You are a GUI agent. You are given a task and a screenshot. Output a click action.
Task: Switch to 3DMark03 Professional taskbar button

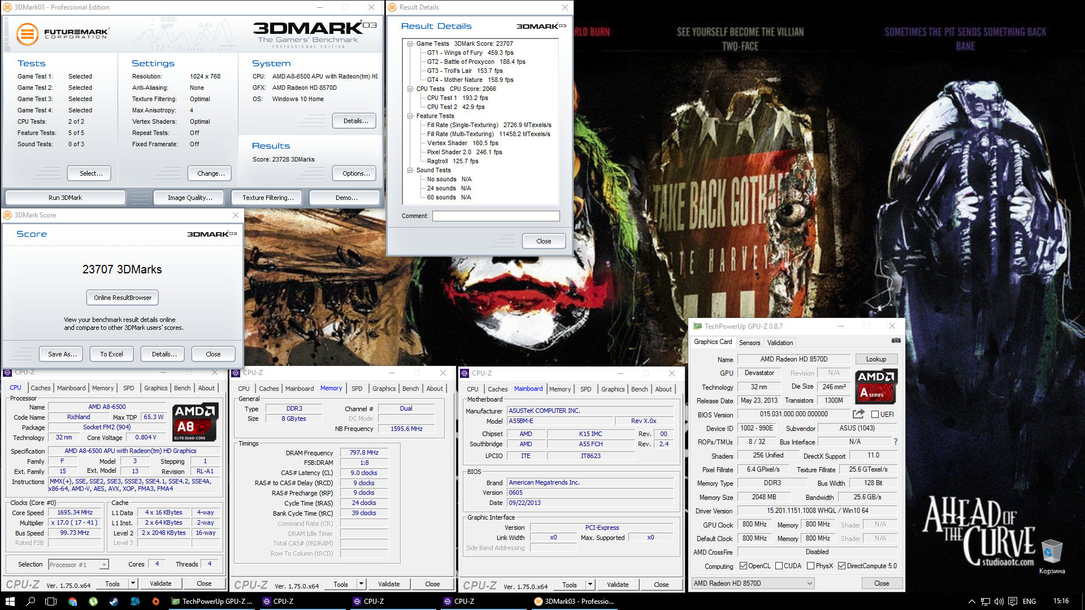pyautogui.click(x=575, y=602)
